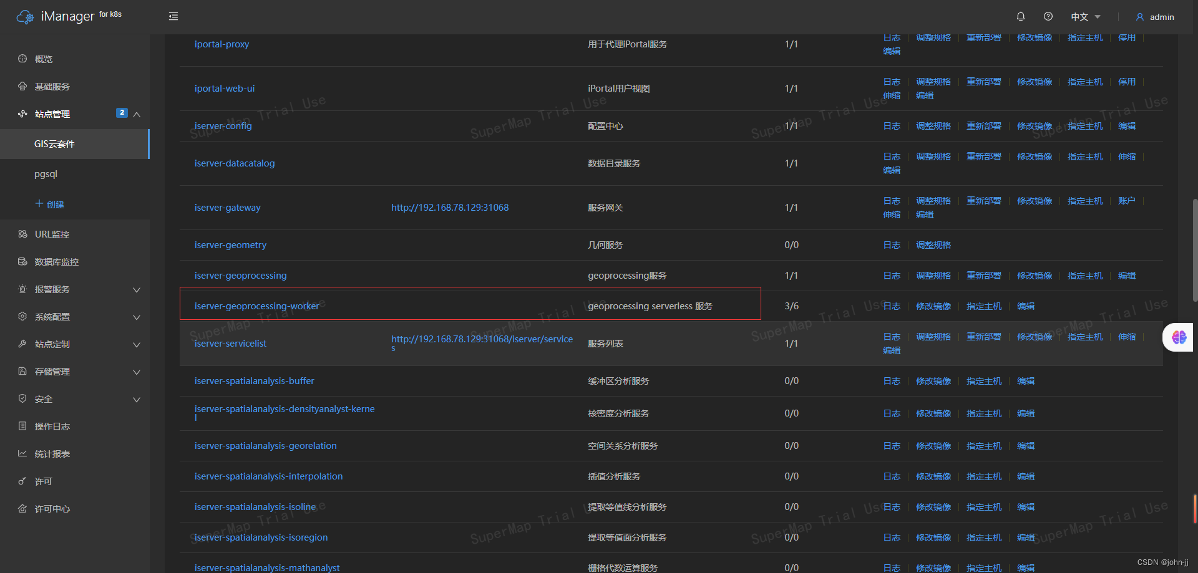The image size is (1198, 573).
Task: Click the URL监控 icon in sidebar
Action: coord(22,234)
